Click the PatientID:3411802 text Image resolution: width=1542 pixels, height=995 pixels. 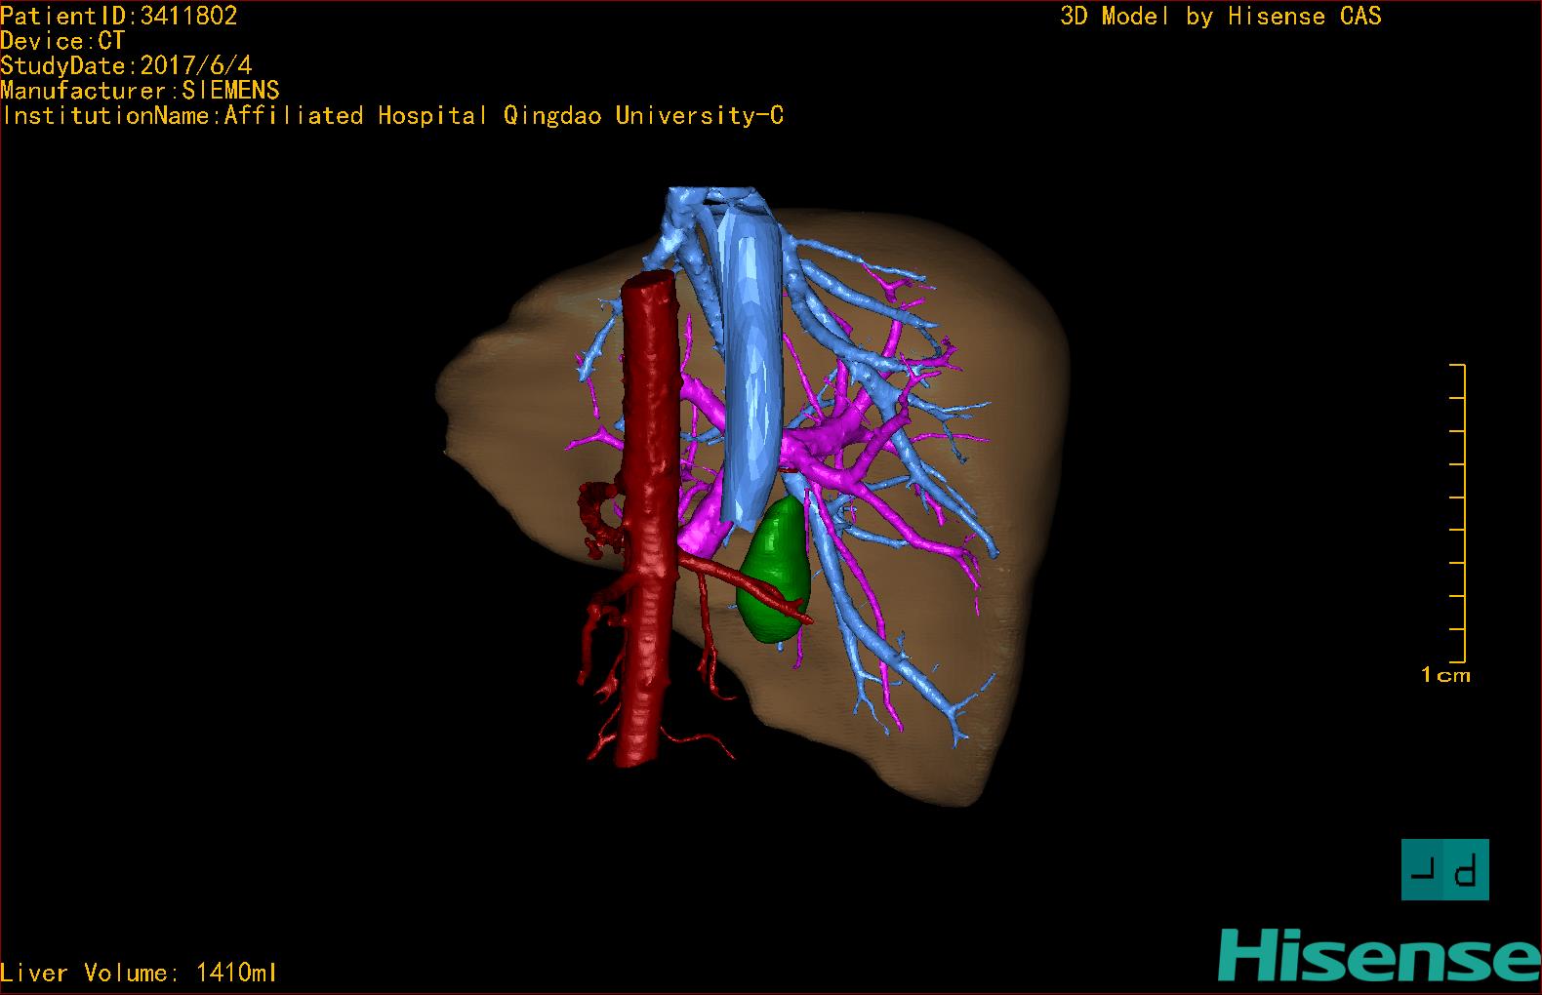point(119,16)
